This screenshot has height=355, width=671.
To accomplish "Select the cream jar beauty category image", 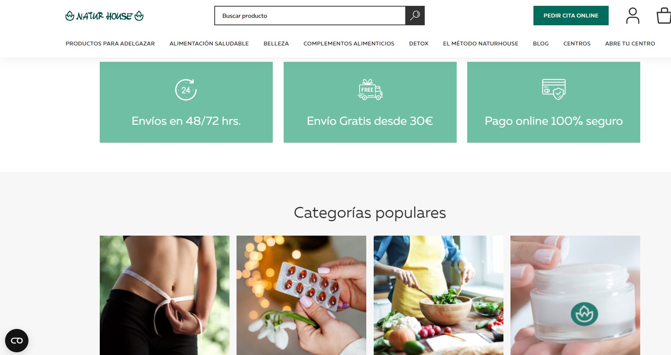I will 575,295.
